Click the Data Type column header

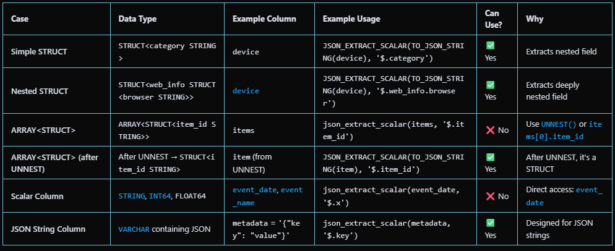(137, 19)
